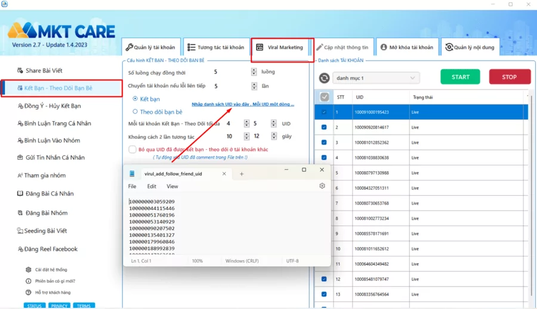The height and width of the screenshot is (309, 537).
Task: Adjust the minimum delay stepper showing 10
Action: 246,137
